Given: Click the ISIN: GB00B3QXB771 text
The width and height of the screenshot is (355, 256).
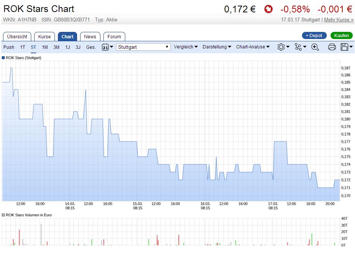Looking at the screenshot, I should point(66,20).
